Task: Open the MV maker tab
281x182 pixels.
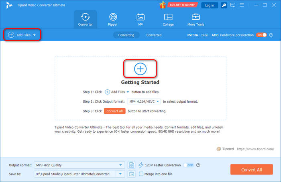Action: click(x=140, y=19)
